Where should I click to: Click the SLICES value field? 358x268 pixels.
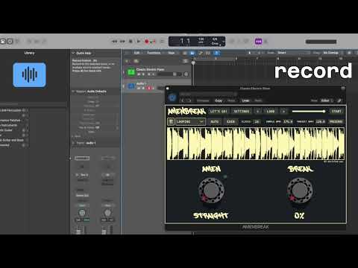pos(257,121)
